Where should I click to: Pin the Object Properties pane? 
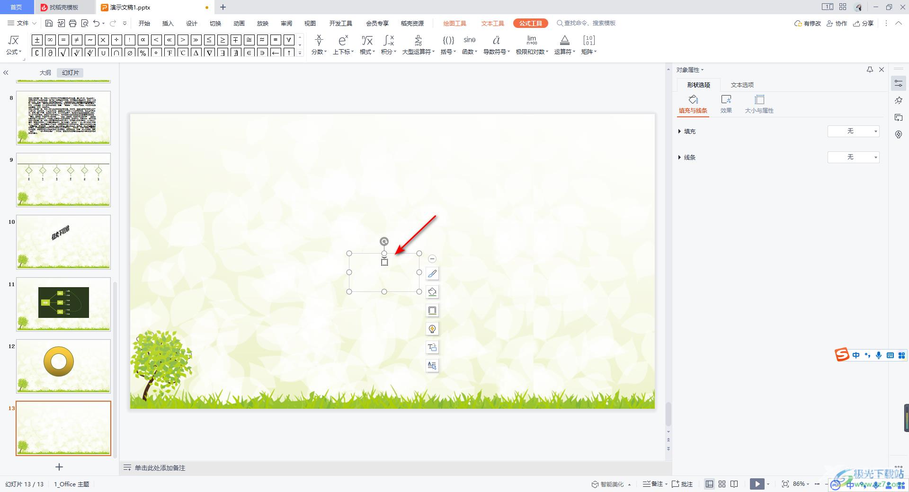tap(870, 70)
